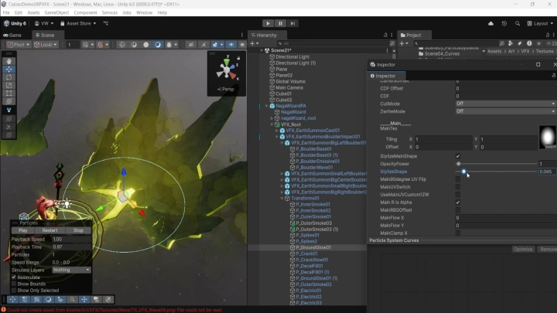This screenshot has width=557, height=313.
Task: Click the Persp projection label
Action: tap(226, 89)
